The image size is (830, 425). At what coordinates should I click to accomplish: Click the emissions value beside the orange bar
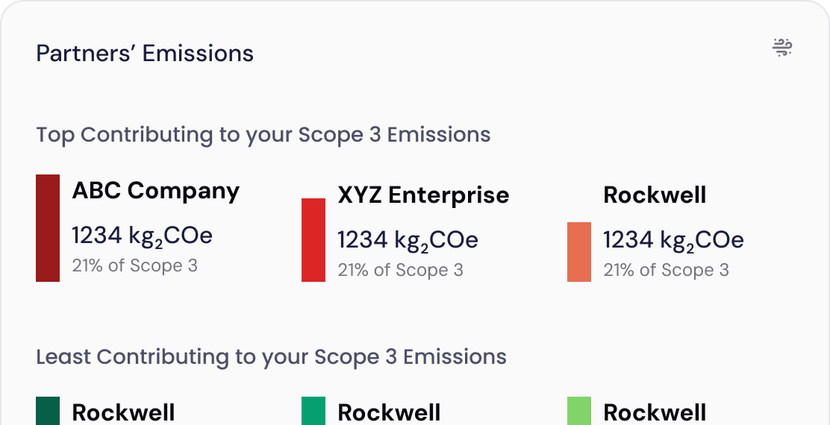click(x=673, y=240)
